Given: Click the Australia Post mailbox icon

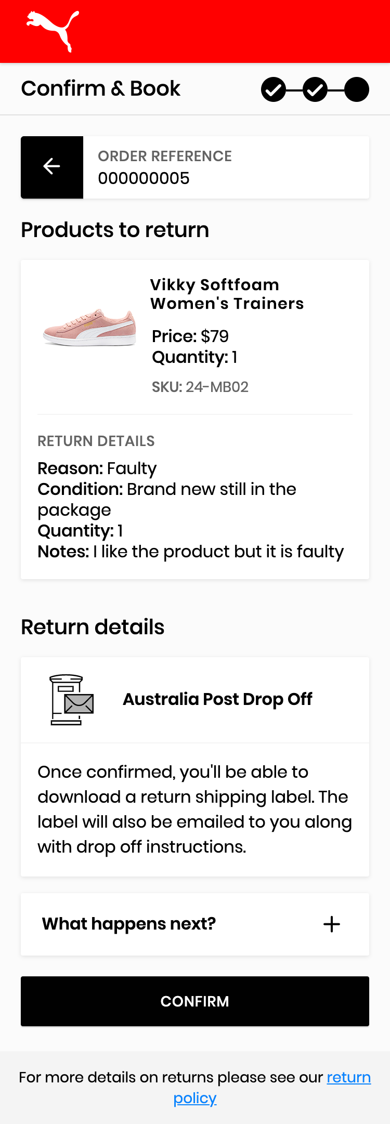Looking at the screenshot, I should [72, 700].
